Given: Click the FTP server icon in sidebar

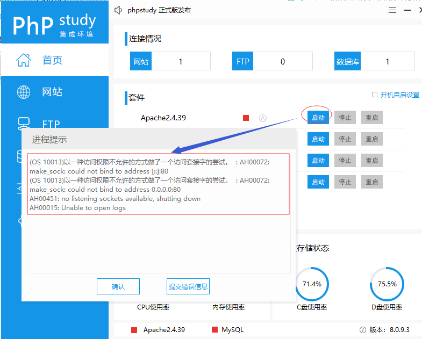Looking at the screenshot, I should pos(24,124).
